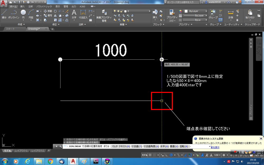Choose the マルチ テキスト(M) command option
264x165 pixels.
pyautogui.click(x=121, y=147)
